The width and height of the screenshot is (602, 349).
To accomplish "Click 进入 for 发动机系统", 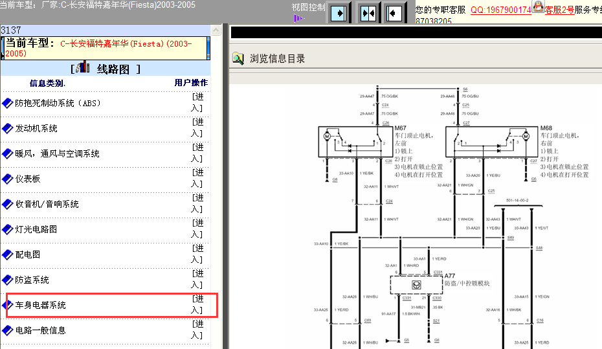I will (x=197, y=128).
